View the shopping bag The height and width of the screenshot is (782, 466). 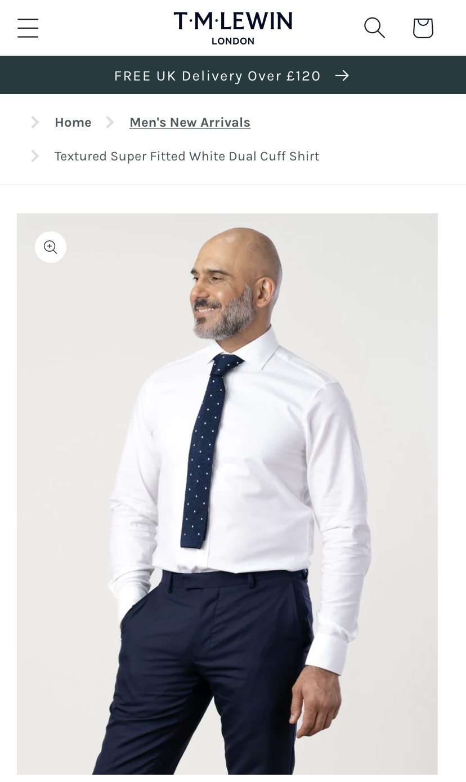pos(423,28)
